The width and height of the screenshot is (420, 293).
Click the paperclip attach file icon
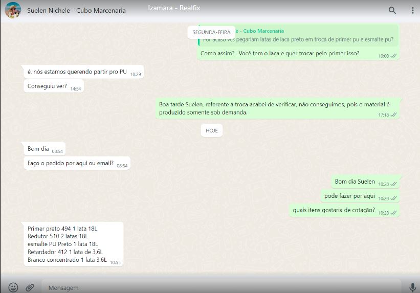(30, 287)
